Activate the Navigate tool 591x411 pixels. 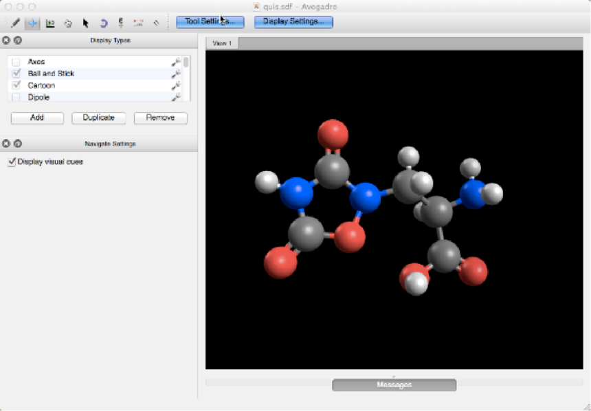coord(32,23)
